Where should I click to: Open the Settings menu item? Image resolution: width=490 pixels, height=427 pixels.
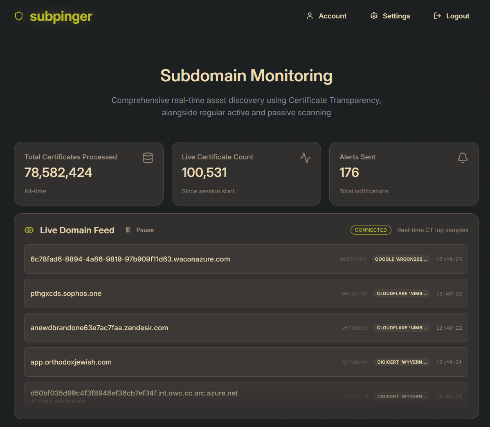tap(396, 16)
